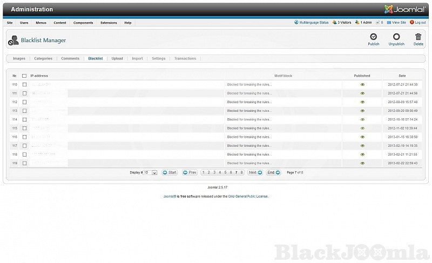Click the Prev pagination button
Viewport: 432px width, 263px height.
[x=190, y=173]
